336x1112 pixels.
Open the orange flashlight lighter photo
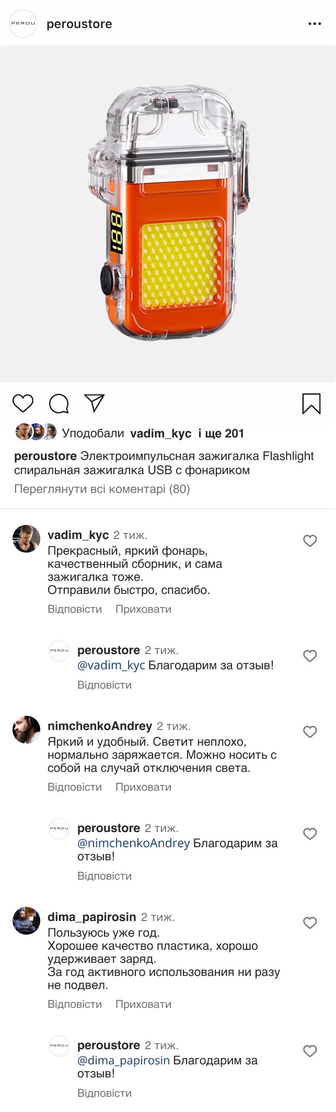pos(168,214)
